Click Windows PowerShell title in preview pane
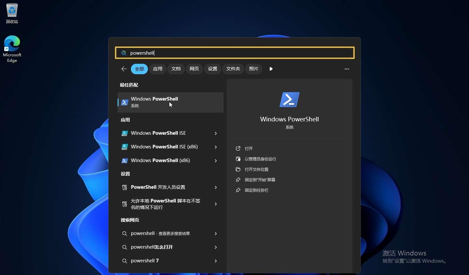Viewport: 469px width, 275px height. 290,119
